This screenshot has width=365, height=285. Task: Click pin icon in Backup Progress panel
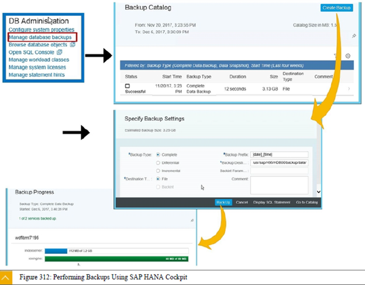[192, 220]
